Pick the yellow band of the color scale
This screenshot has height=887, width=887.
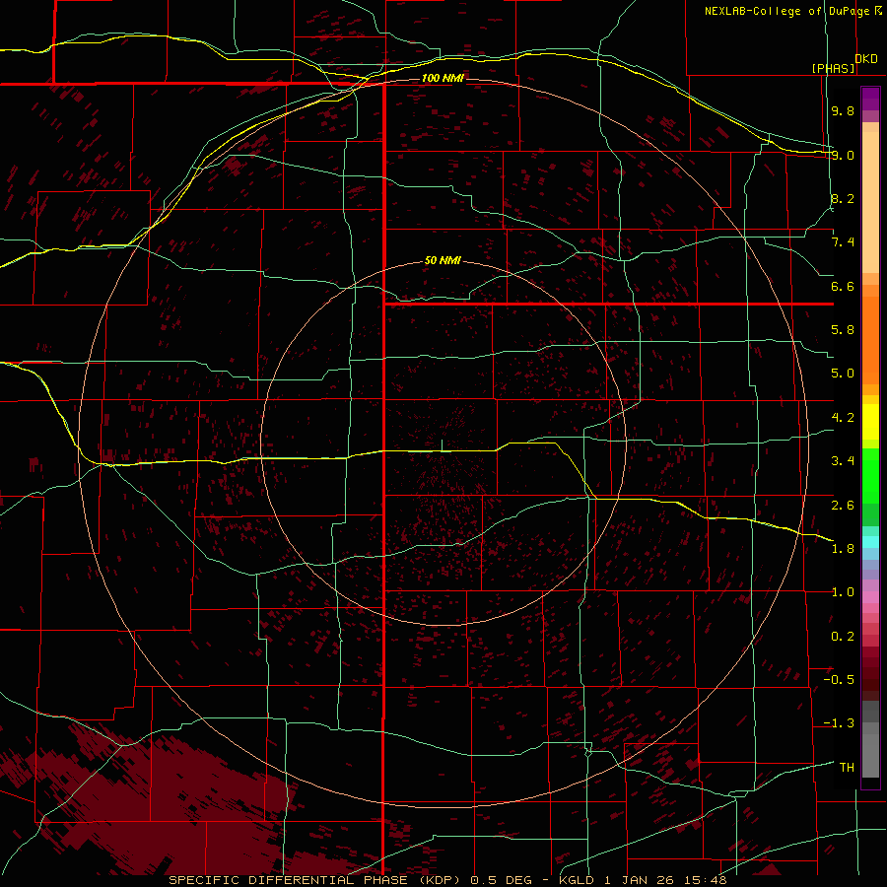870,422
